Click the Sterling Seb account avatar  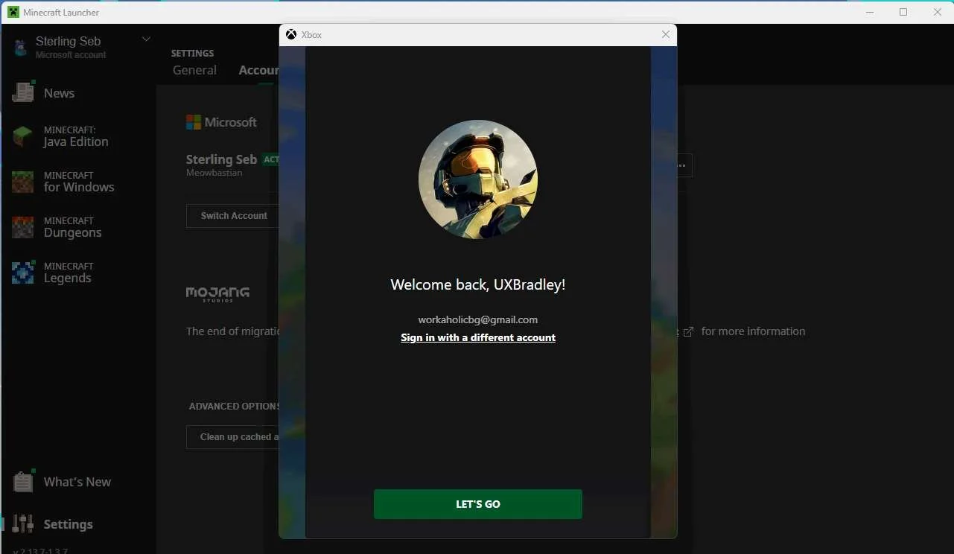[x=20, y=48]
